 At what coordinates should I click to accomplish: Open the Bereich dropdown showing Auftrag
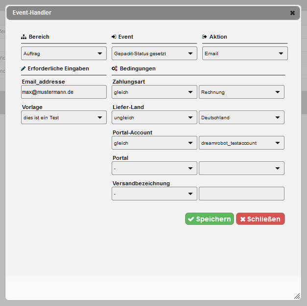coord(64,53)
